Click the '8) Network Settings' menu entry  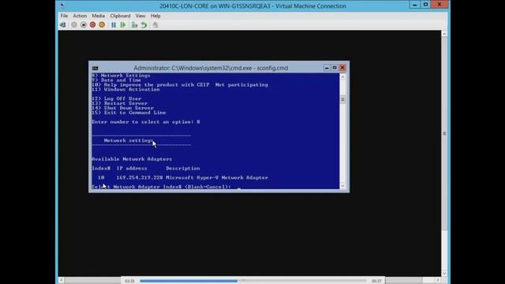pos(121,76)
